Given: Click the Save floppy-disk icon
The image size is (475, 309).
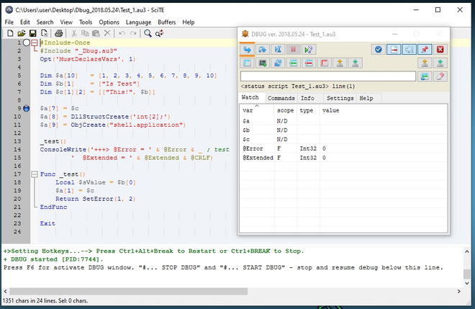Looking at the screenshot, I should 32,33.
